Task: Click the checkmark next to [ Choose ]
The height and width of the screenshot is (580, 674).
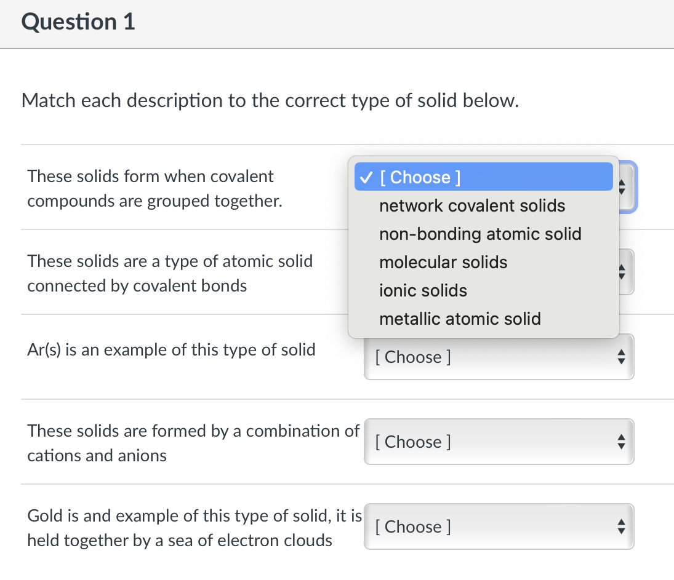Action: pos(364,177)
